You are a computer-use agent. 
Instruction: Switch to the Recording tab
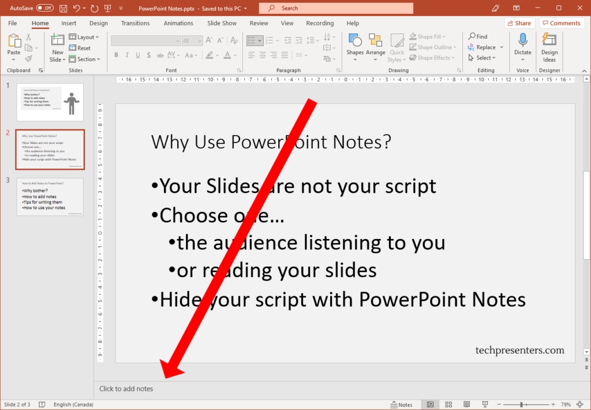320,23
